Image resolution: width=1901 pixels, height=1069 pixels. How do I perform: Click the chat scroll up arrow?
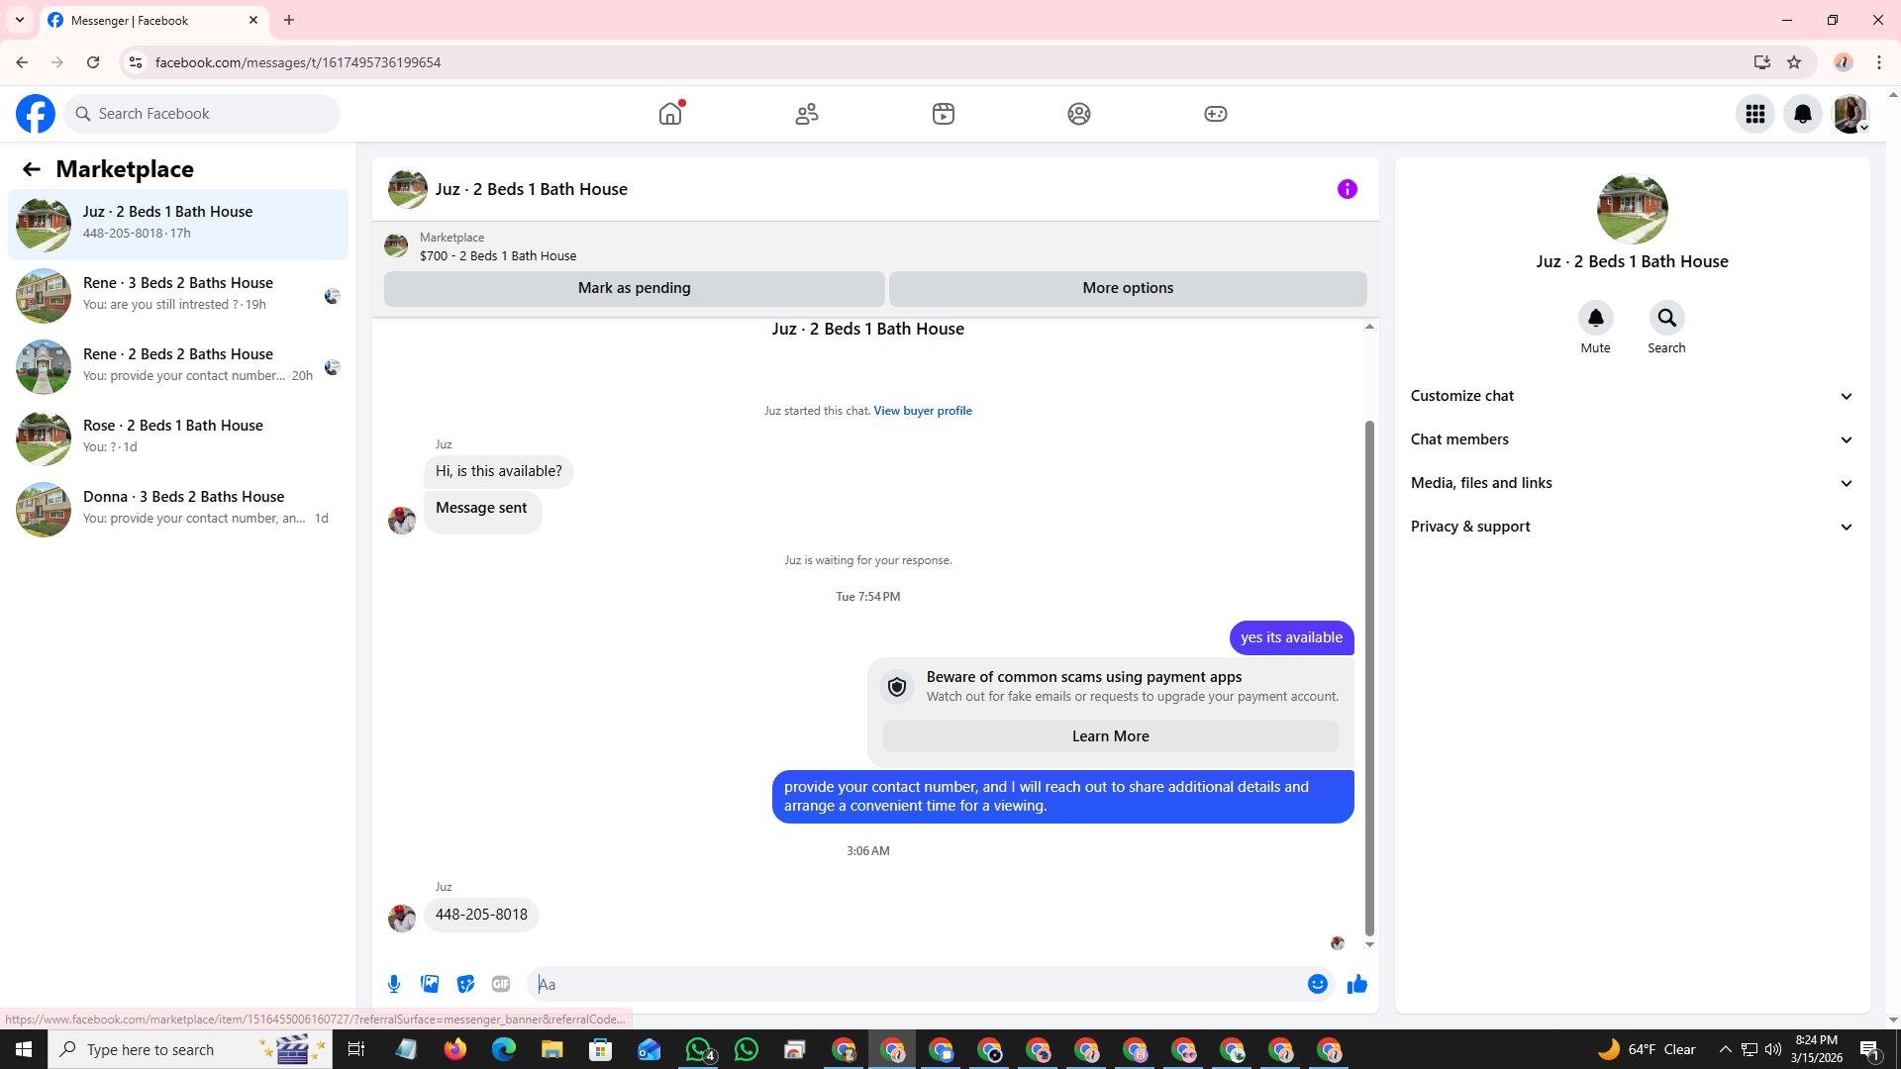click(1369, 327)
